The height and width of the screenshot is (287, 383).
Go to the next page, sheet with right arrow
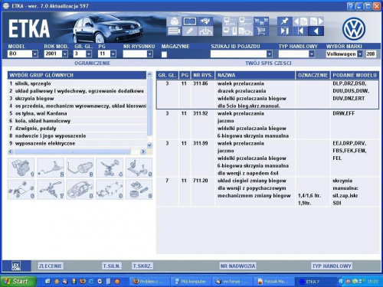[x=316, y=21]
